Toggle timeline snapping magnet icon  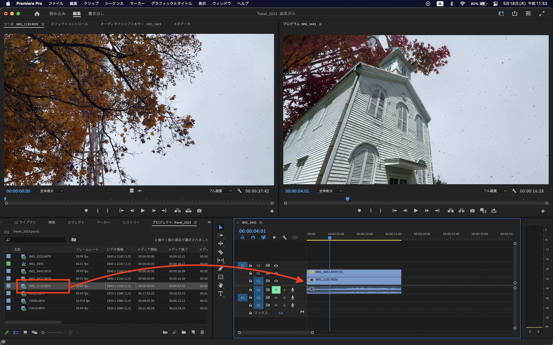[253, 237]
